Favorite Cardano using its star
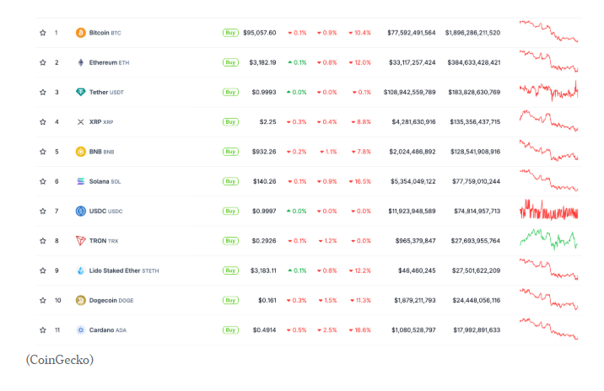 [x=42, y=329]
